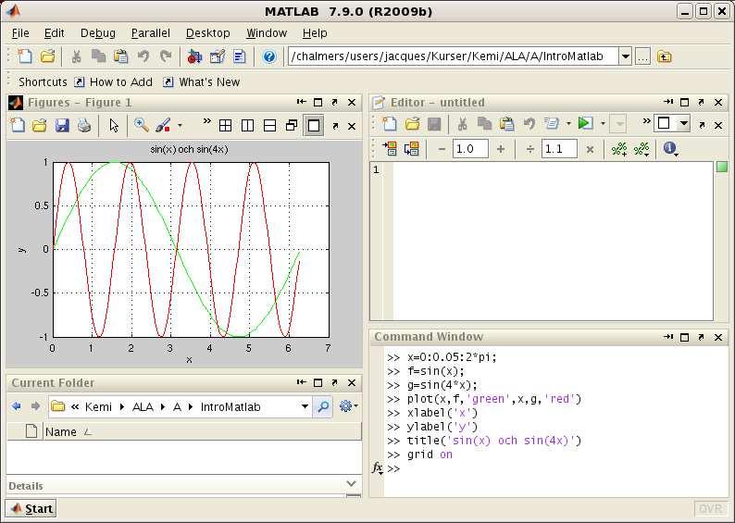This screenshot has height=523, width=735.
Task: Evaluate cell and advance icon
Action: 412,149
